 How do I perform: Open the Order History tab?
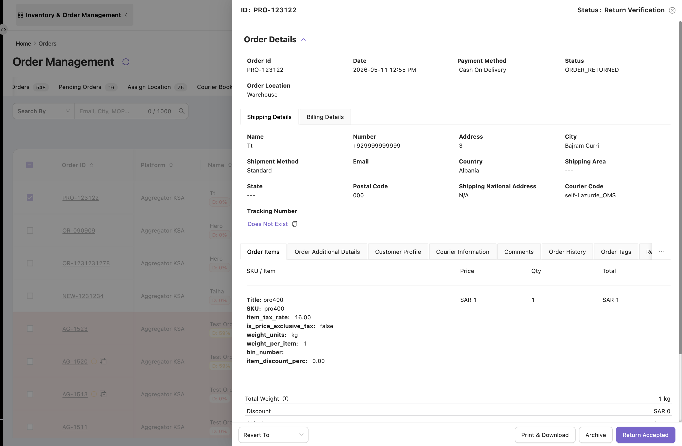coord(567,252)
